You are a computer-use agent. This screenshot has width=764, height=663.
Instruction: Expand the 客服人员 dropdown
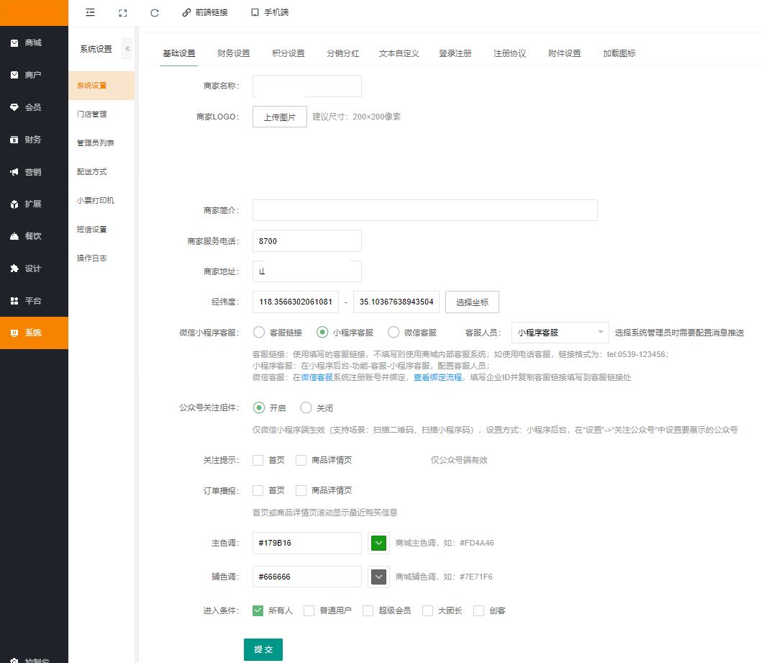[560, 333]
